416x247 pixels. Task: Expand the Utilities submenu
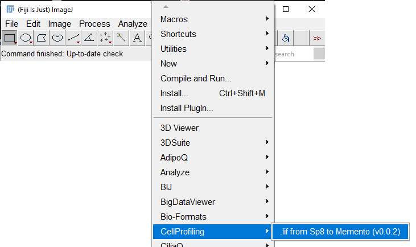pyautogui.click(x=213, y=49)
